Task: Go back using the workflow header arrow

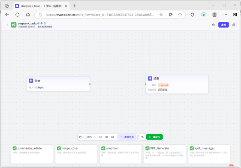Action: 7,24
